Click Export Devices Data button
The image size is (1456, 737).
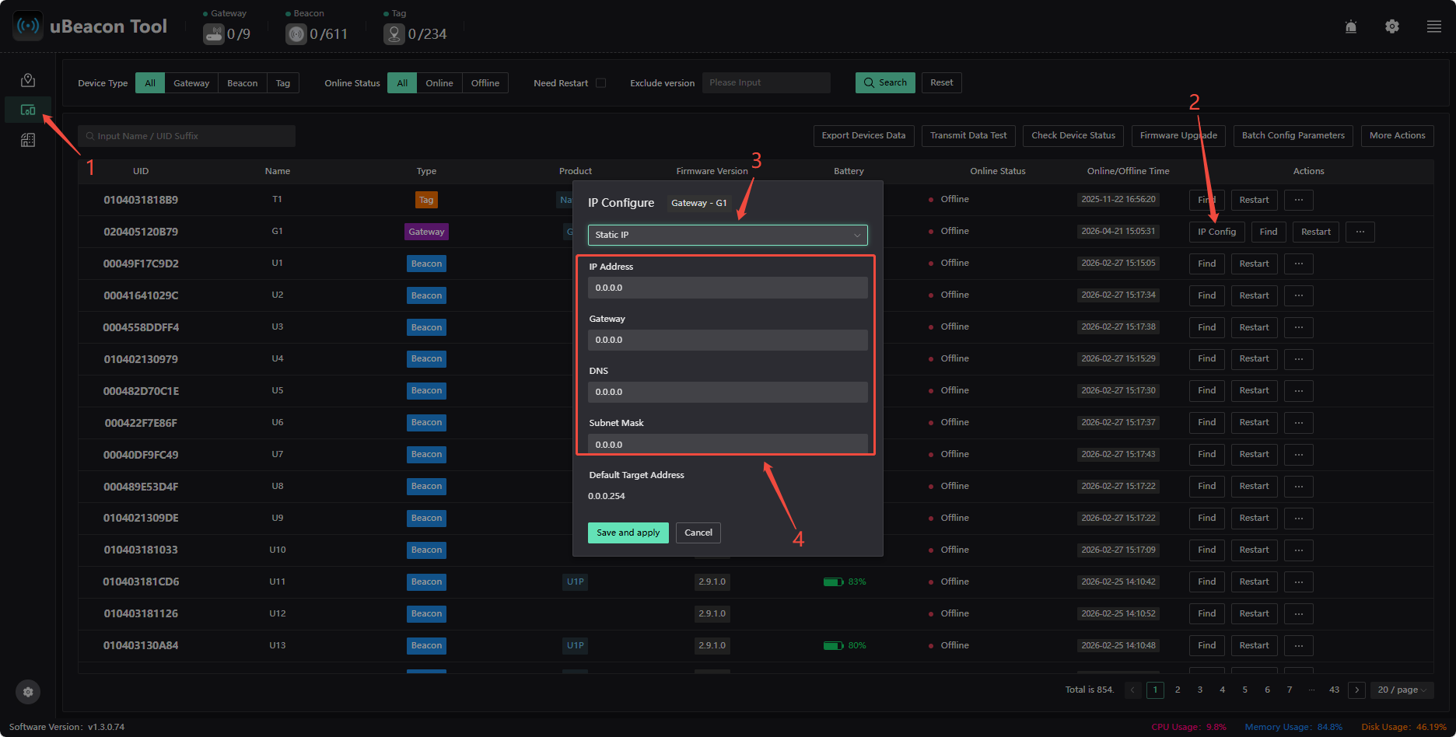point(863,135)
